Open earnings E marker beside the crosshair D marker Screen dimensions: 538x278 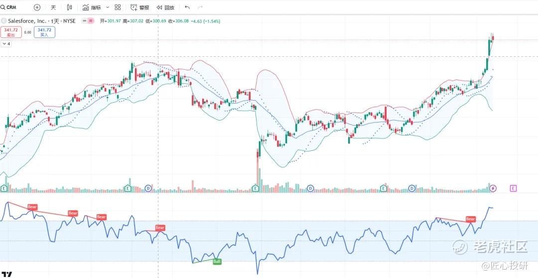click(x=128, y=188)
